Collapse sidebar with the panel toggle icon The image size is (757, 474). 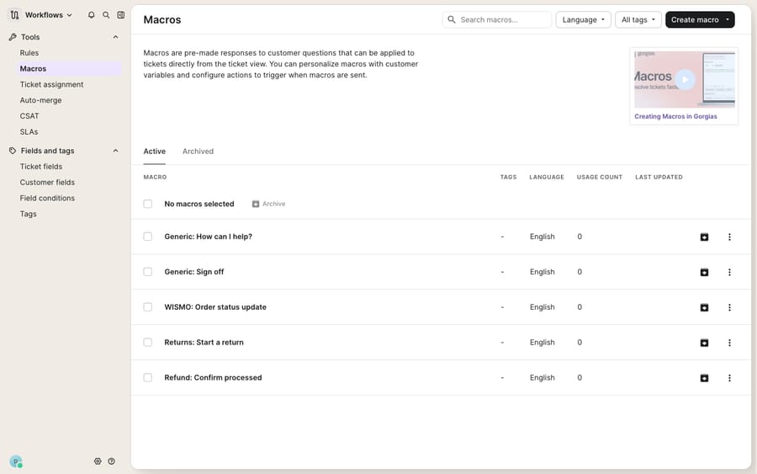[x=120, y=15]
